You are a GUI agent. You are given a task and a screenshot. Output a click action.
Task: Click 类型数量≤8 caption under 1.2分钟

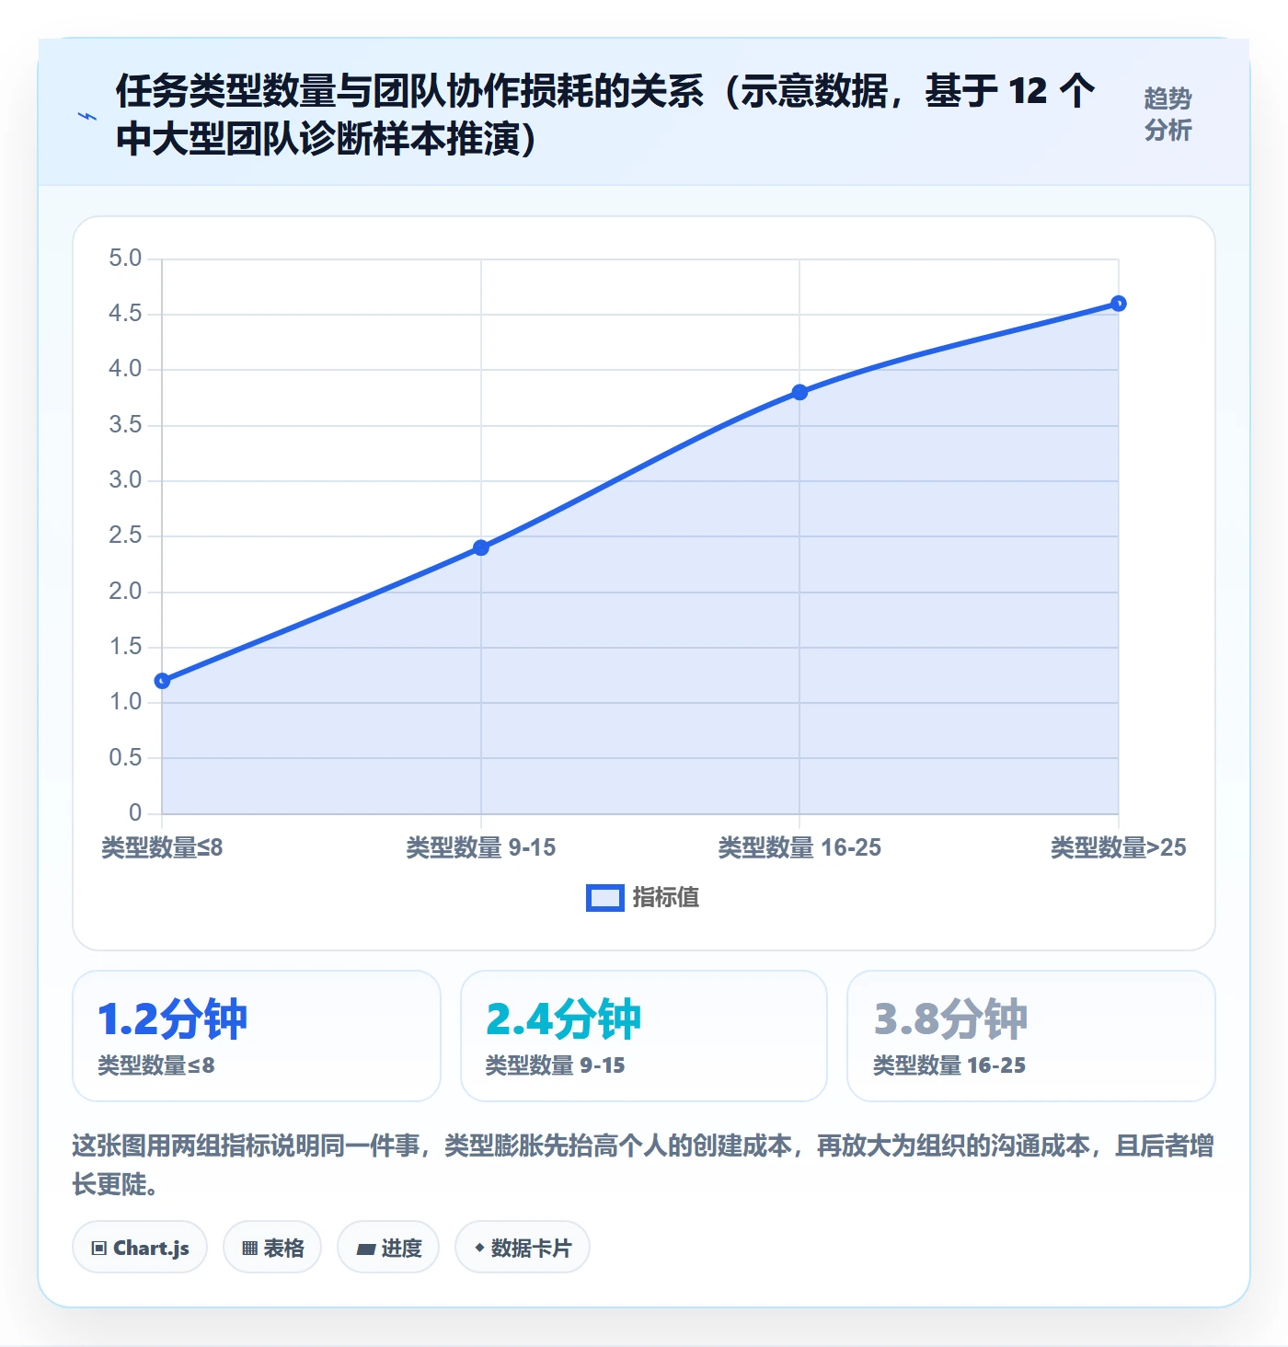pos(156,1065)
